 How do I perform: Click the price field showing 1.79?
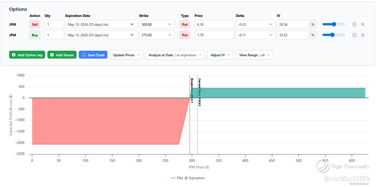pos(214,35)
